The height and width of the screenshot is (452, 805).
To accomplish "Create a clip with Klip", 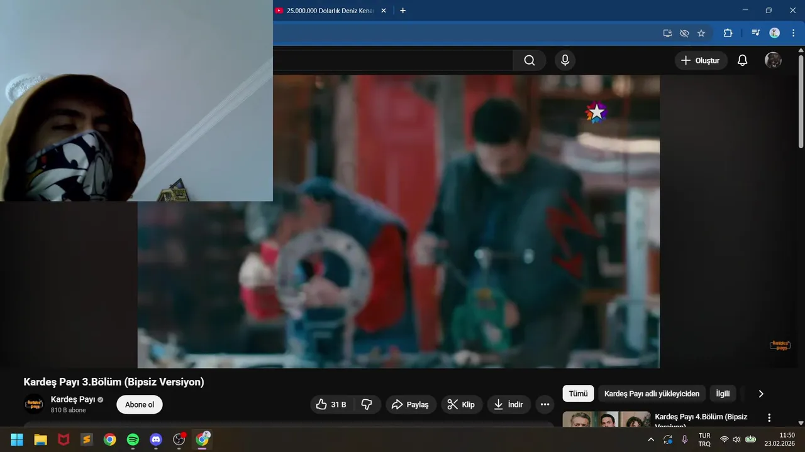I will (462, 404).
